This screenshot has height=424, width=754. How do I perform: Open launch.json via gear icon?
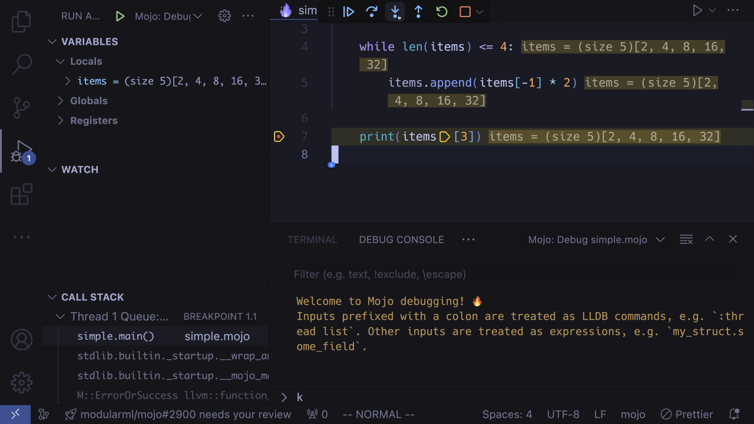(x=224, y=16)
